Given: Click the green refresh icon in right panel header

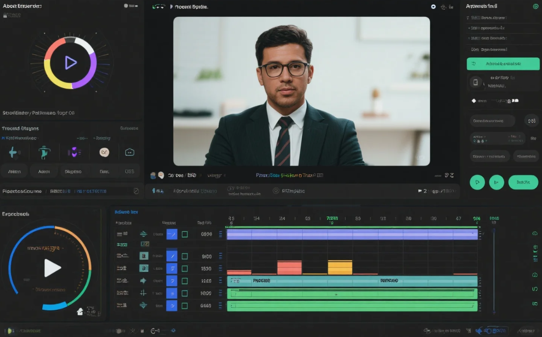Looking at the screenshot, I should coord(535,6).
